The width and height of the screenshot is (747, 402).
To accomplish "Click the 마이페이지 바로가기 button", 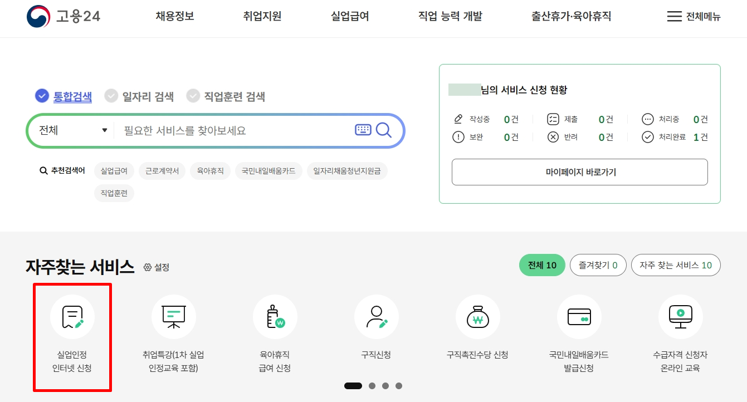I will coord(579,172).
